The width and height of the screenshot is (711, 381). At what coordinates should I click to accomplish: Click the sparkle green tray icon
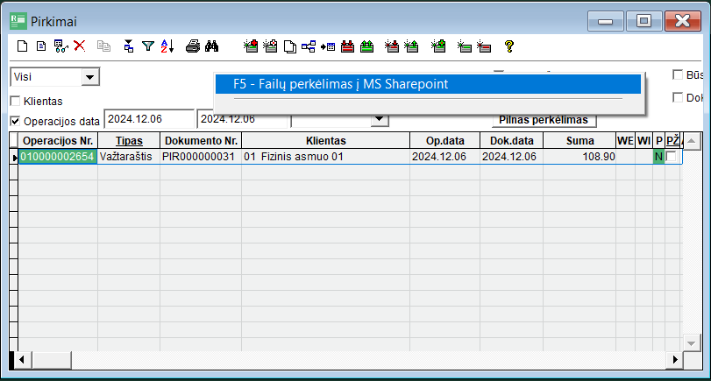465,46
